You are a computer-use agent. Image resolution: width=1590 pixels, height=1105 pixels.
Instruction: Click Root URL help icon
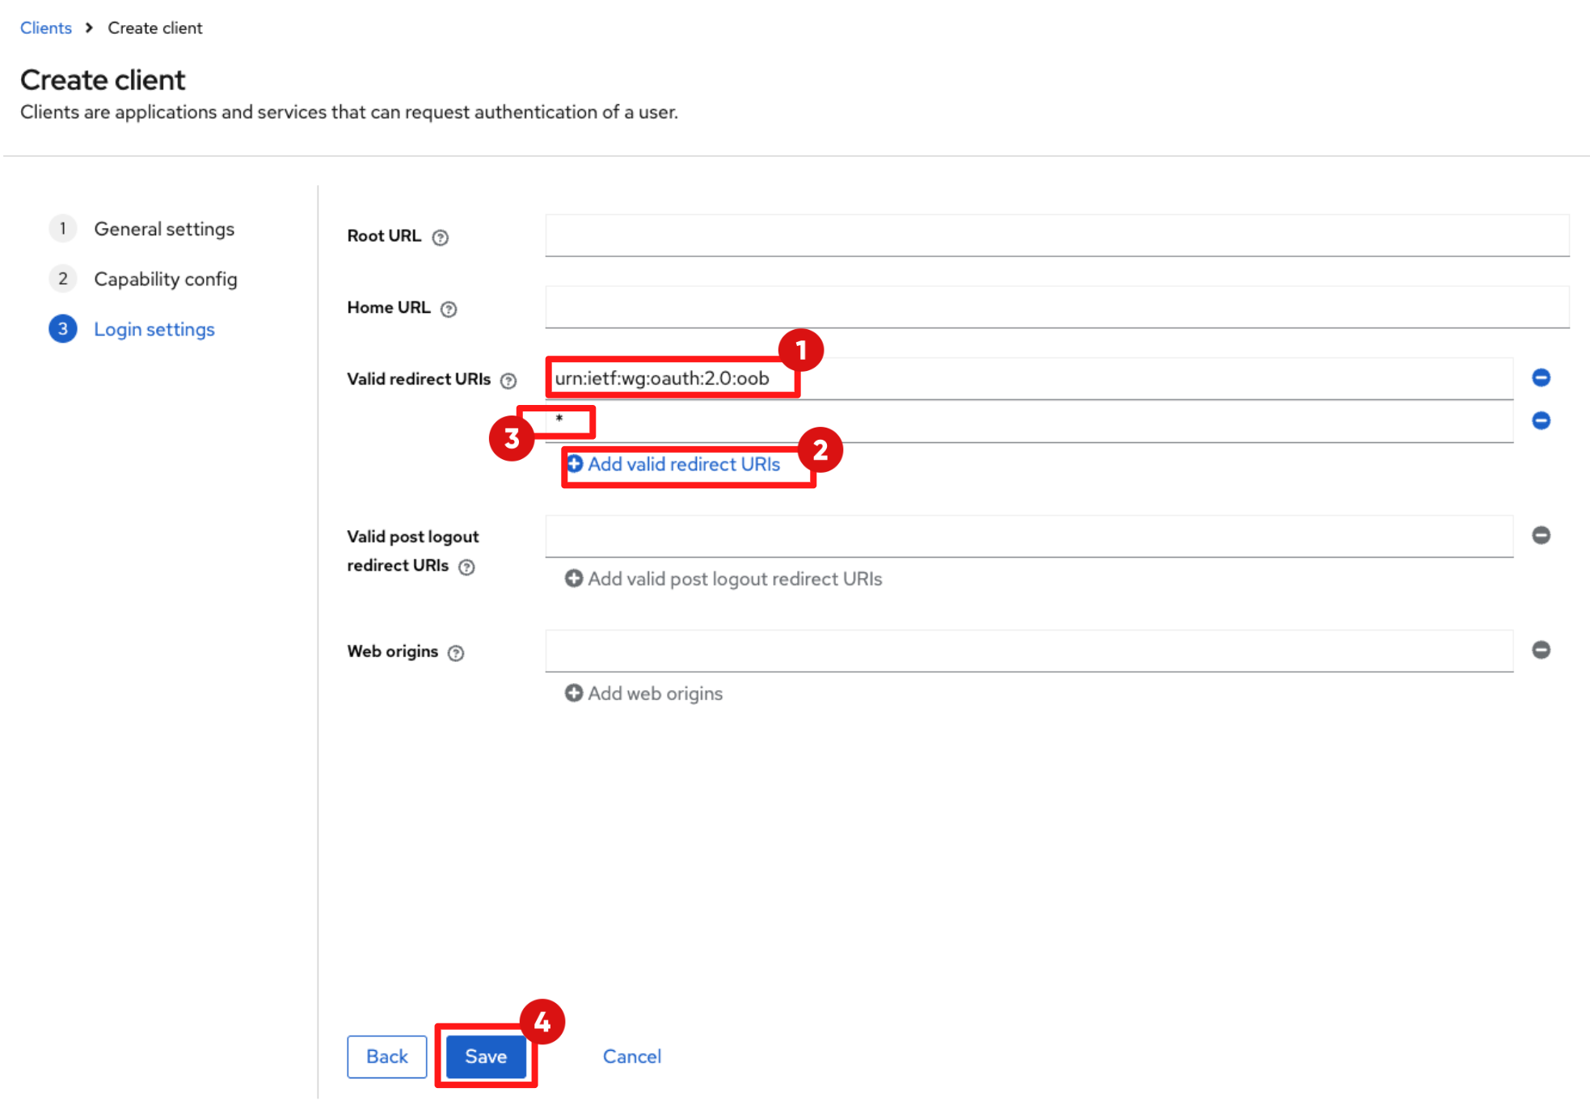pos(440,238)
